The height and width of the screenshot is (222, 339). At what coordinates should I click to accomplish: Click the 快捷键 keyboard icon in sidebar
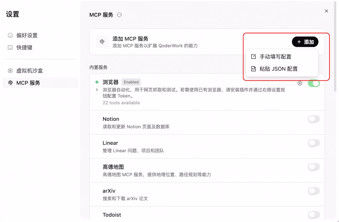pyautogui.click(x=10, y=47)
